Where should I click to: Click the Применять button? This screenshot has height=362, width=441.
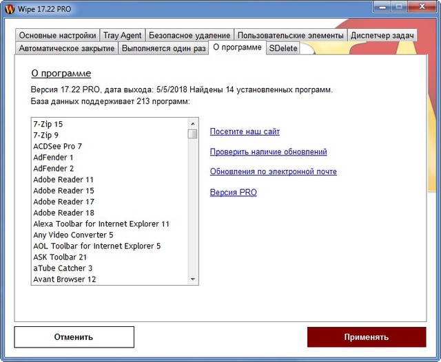point(367,337)
